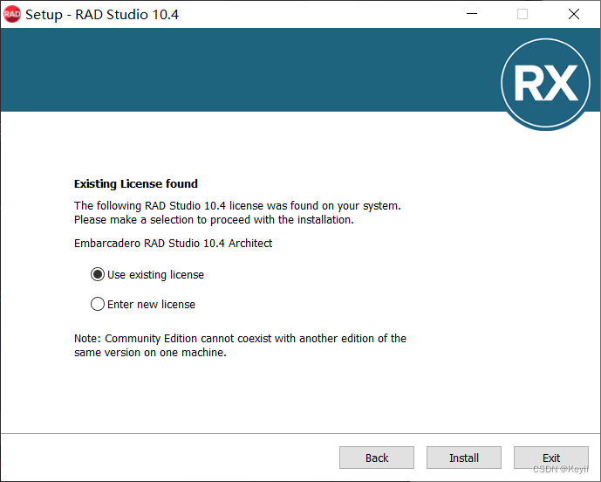Image resolution: width=601 pixels, height=482 pixels.
Task: Click "Embarcadero RAD Studio 10.4 Architect" text
Action: click(173, 244)
